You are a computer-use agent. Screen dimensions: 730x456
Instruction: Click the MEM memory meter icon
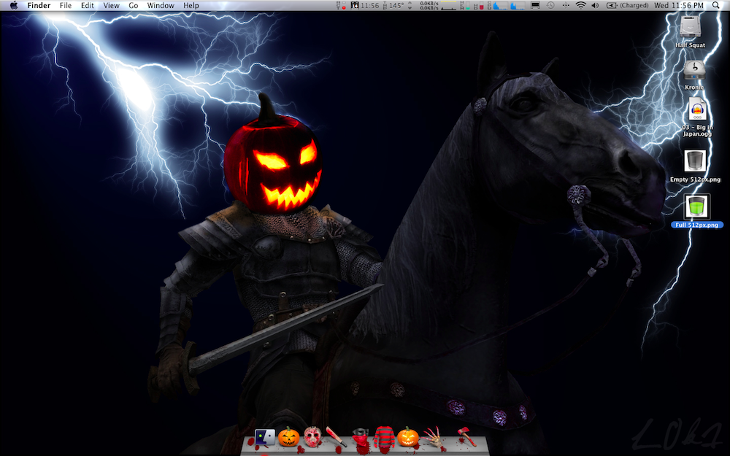pyautogui.click(x=465, y=6)
